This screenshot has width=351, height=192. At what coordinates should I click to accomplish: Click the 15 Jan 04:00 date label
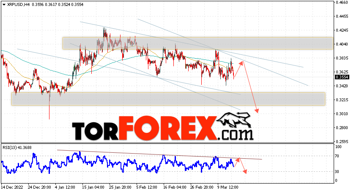93,187
